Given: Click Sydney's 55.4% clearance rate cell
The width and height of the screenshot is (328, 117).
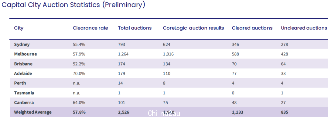Looking at the screenshot, I should click(79, 44).
